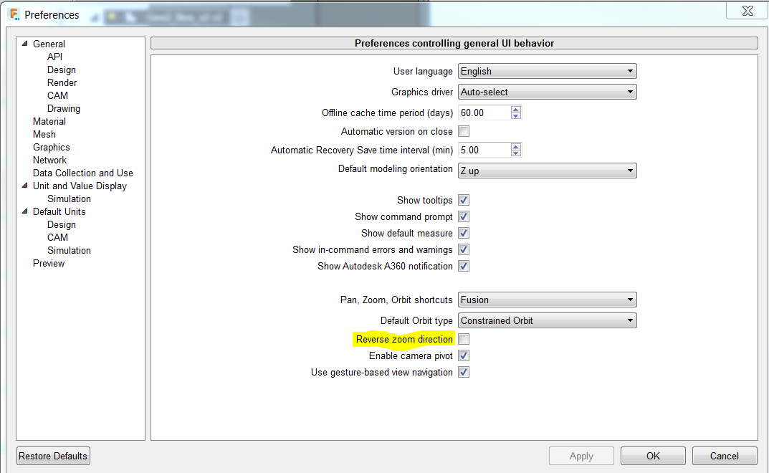
Task: Toggle the "Reverse zoom direction" checkbox
Action: point(464,338)
